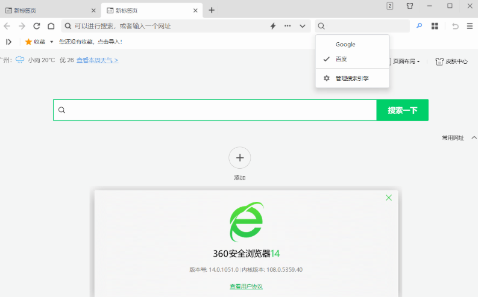This screenshot has height=297, width=478.
Task: Click the search engine magnifier icon
Action: point(321,26)
